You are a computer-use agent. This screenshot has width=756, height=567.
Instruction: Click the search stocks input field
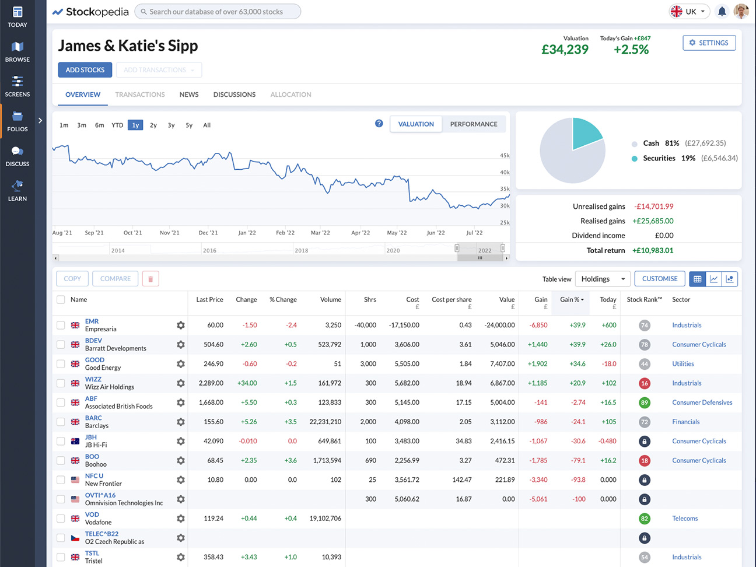point(218,12)
